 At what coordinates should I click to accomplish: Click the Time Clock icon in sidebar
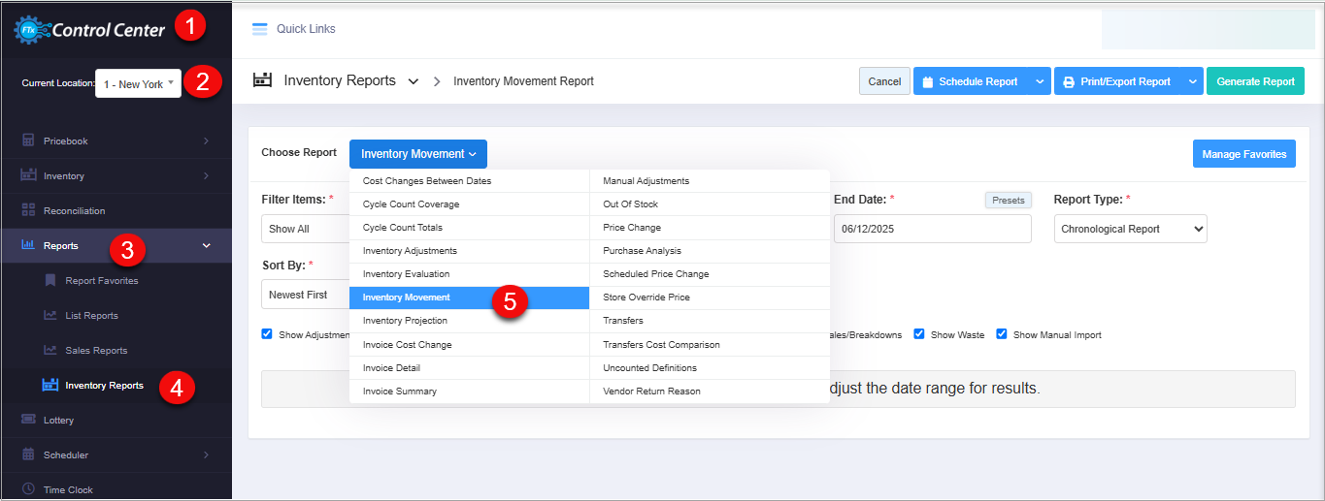(x=28, y=489)
